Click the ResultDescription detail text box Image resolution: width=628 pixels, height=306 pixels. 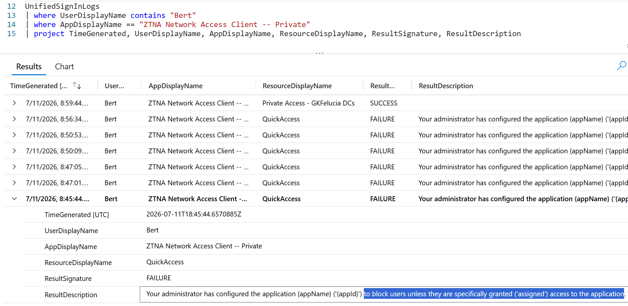(x=384, y=294)
